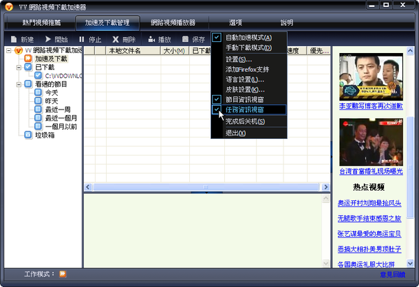Open link 无腿歌手结束感恩之旅
419x287 pixels.
(x=369, y=219)
